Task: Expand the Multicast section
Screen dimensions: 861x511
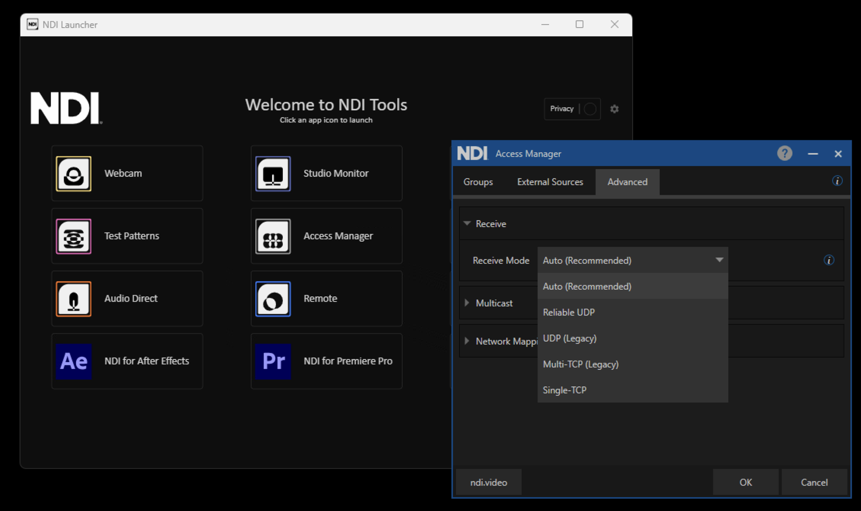Action: [x=467, y=303]
